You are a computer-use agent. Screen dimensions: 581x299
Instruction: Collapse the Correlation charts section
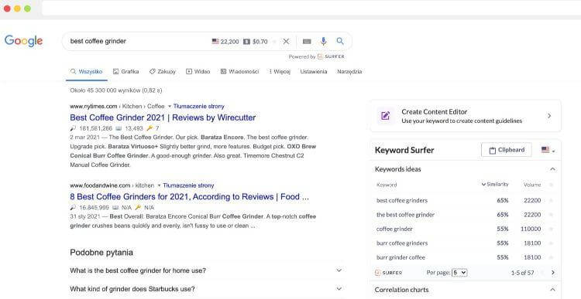tap(552, 290)
